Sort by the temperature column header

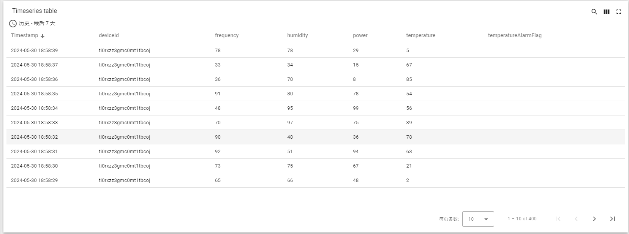point(420,35)
